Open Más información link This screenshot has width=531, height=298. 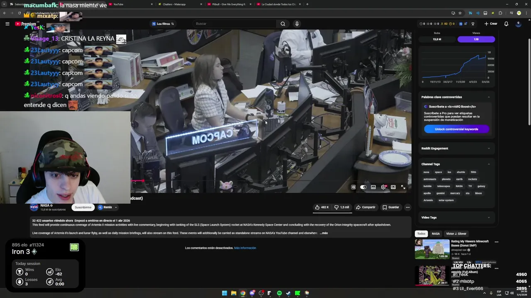pos(245,248)
